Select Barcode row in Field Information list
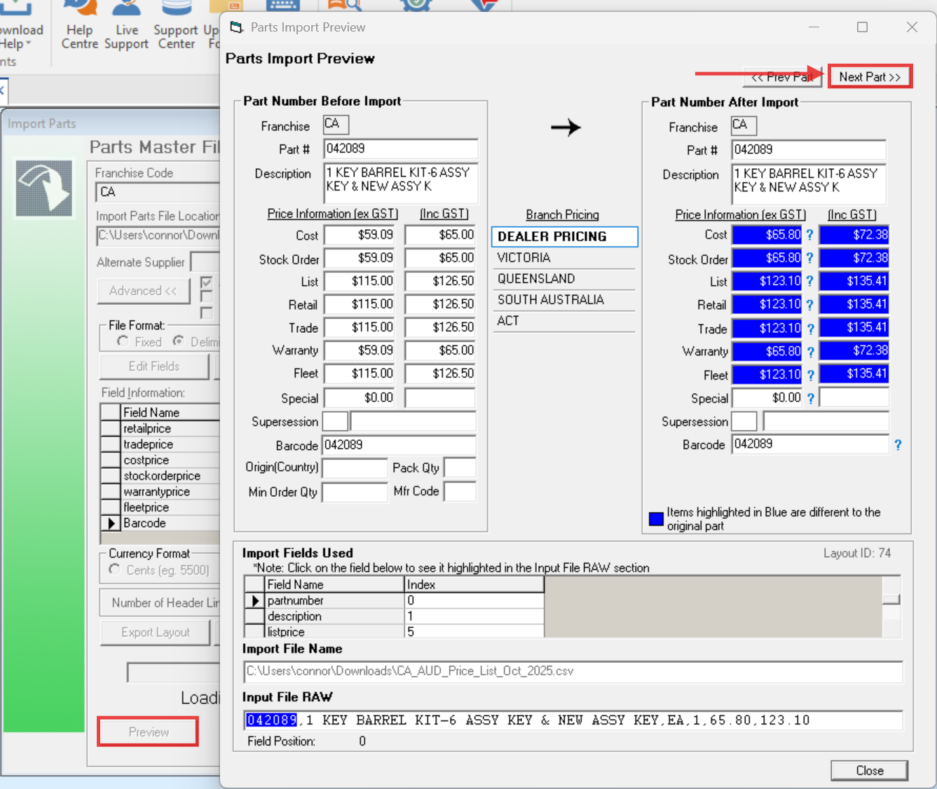 pyautogui.click(x=160, y=523)
